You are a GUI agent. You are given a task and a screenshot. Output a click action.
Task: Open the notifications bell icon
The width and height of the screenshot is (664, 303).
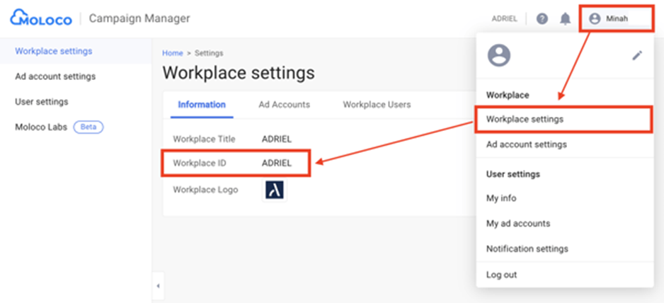click(566, 18)
